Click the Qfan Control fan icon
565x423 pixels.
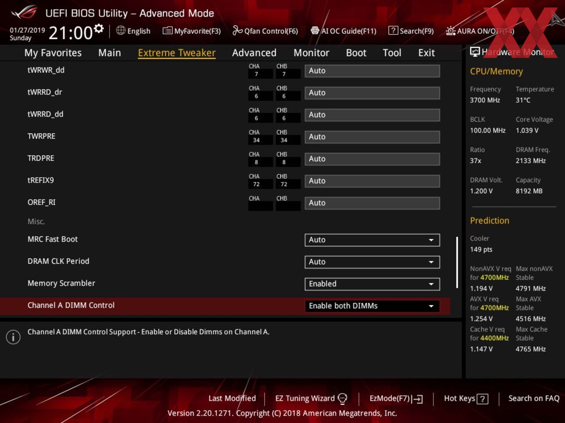point(237,30)
